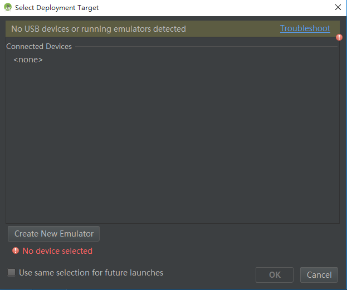Click the 'Use same selection for future launches' label
Image resolution: width=347 pixels, height=290 pixels.
[x=91, y=273]
